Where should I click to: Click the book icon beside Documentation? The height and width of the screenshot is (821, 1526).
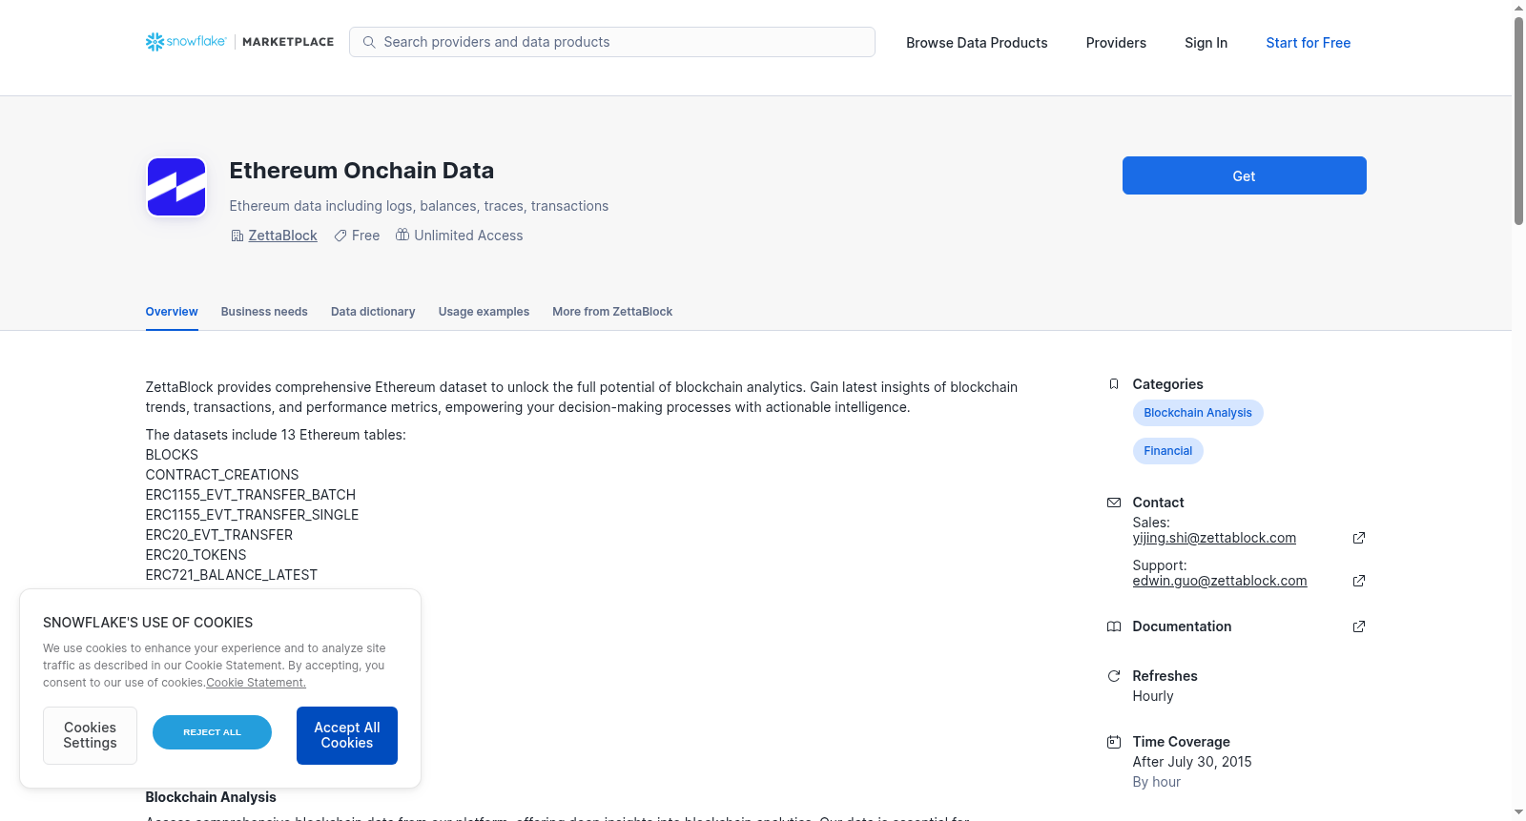coord(1114,626)
